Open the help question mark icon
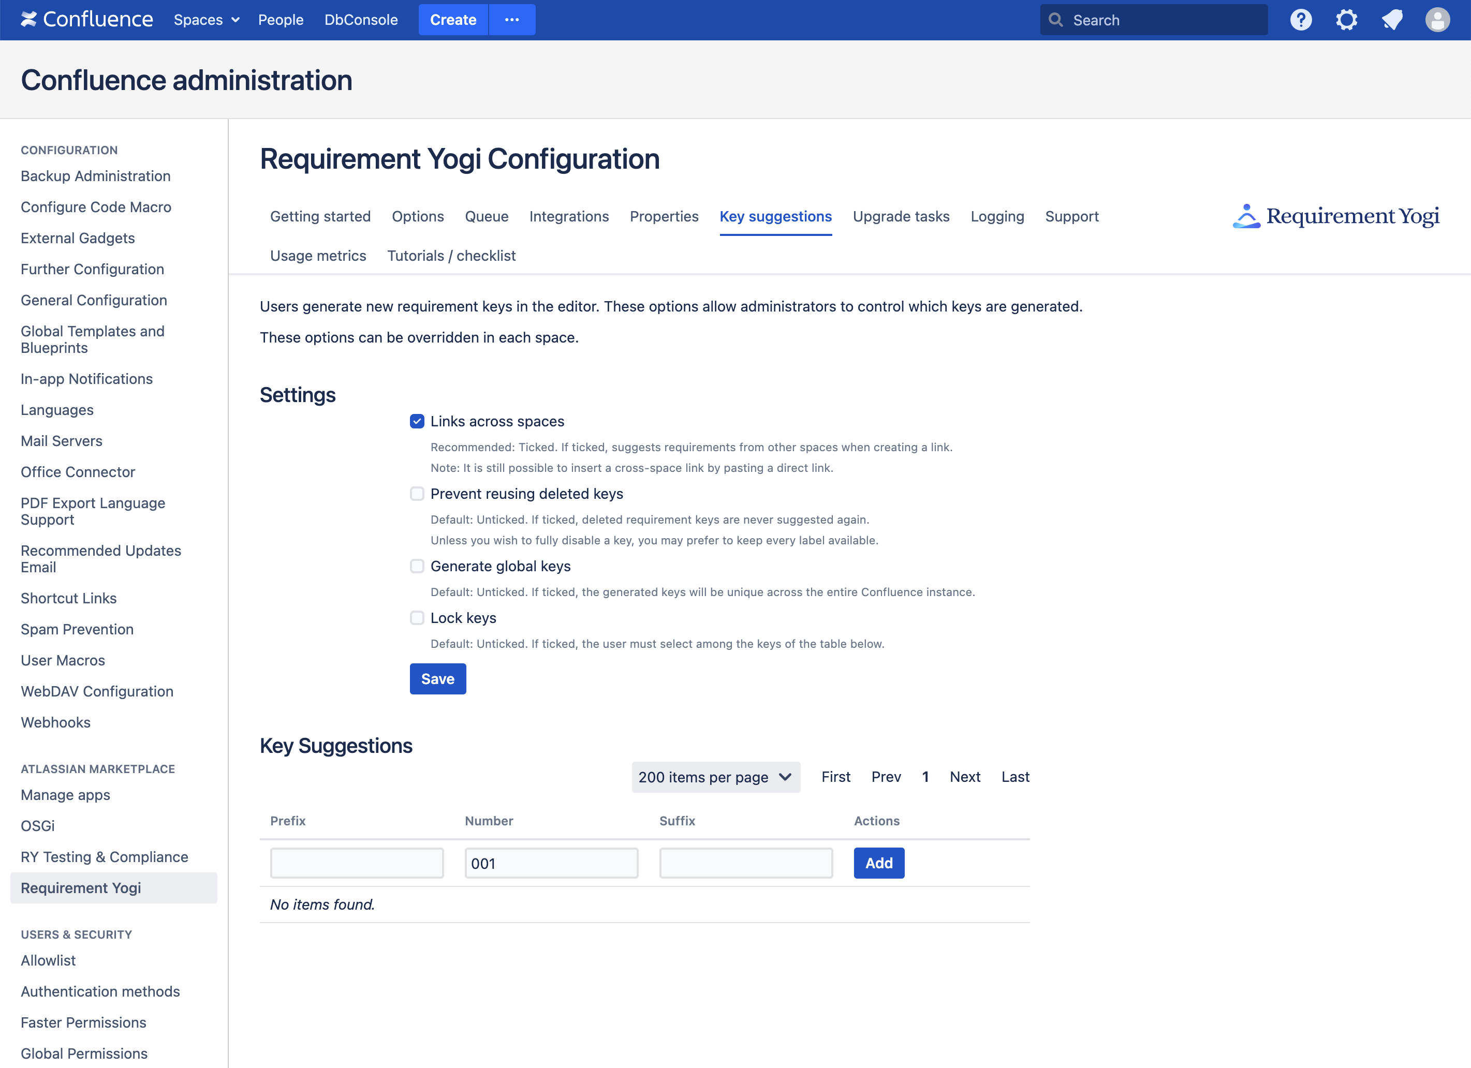 (1300, 20)
